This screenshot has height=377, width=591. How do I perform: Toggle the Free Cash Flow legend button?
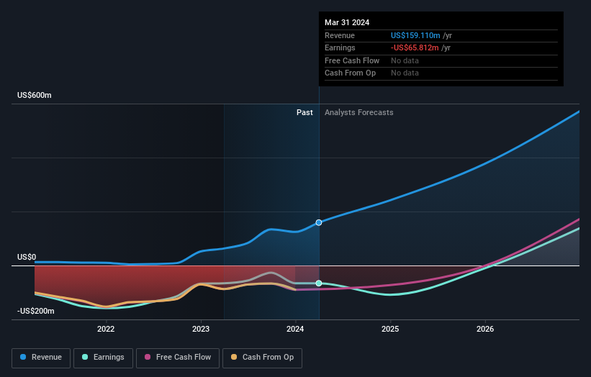tap(178, 358)
